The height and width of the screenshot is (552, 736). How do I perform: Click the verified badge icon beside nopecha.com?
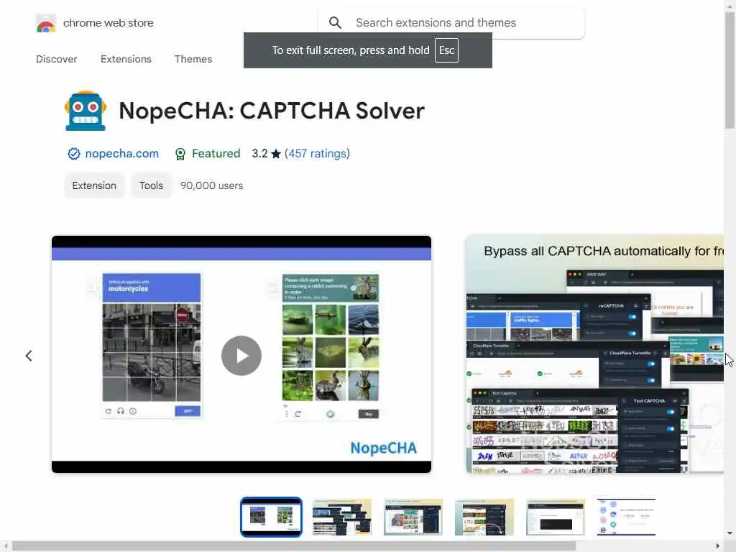tap(74, 154)
